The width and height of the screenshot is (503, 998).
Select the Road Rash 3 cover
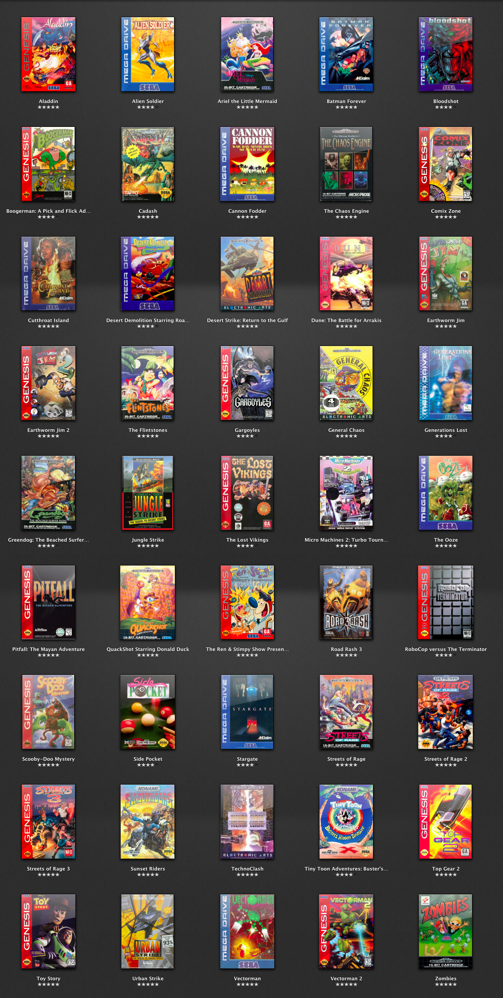tap(346, 602)
